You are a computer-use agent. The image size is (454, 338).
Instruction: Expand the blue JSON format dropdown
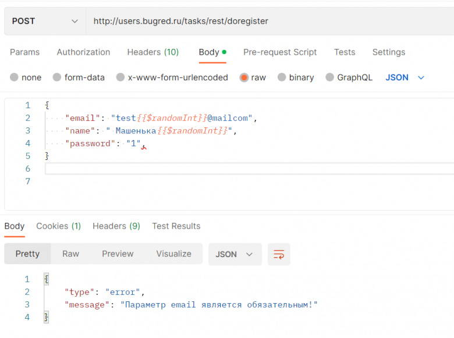[405, 77]
